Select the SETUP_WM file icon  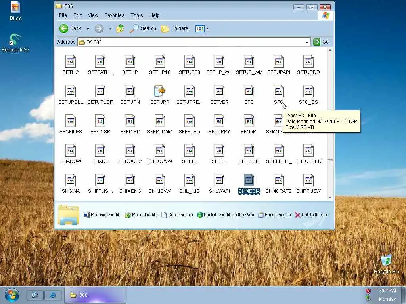(x=249, y=61)
